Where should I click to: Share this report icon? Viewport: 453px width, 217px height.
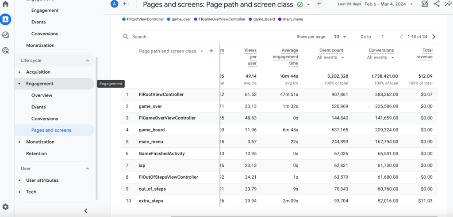point(437,4)
